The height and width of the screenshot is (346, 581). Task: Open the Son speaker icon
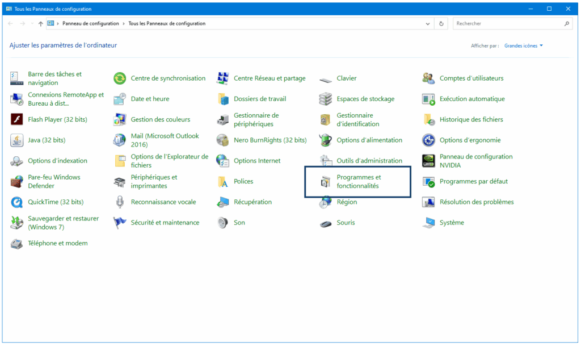coord(223,223)
